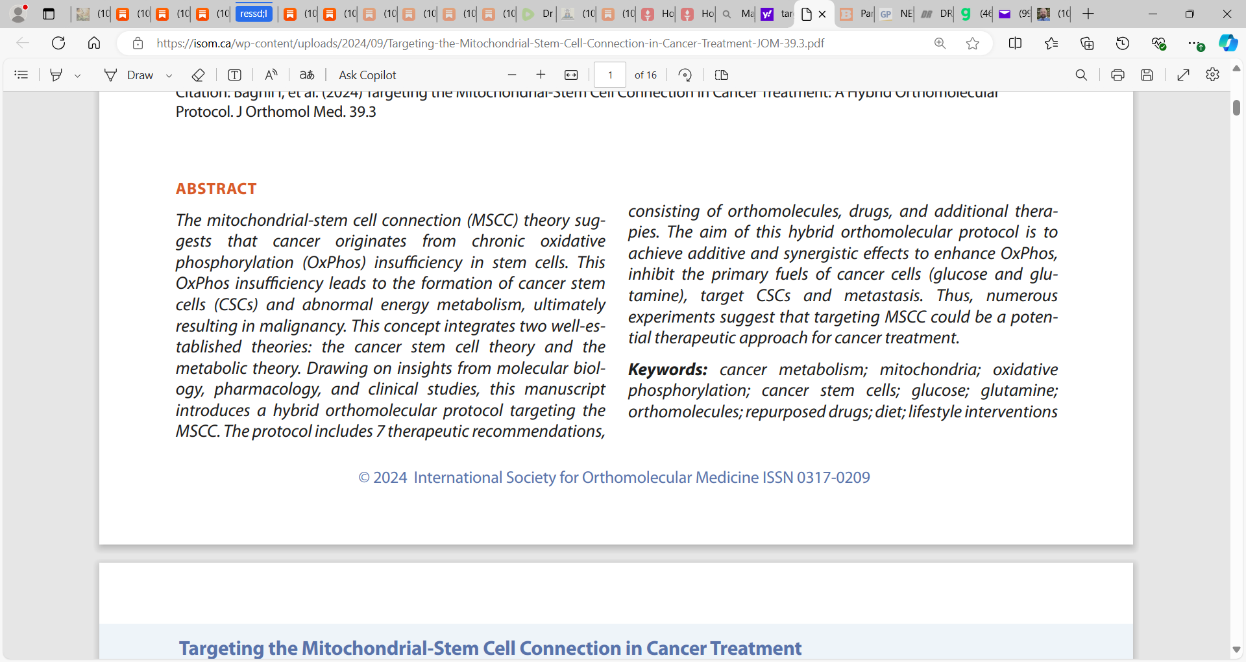Open the Copilot sidebar
1246x662 pixels.
pos(1228,43)
